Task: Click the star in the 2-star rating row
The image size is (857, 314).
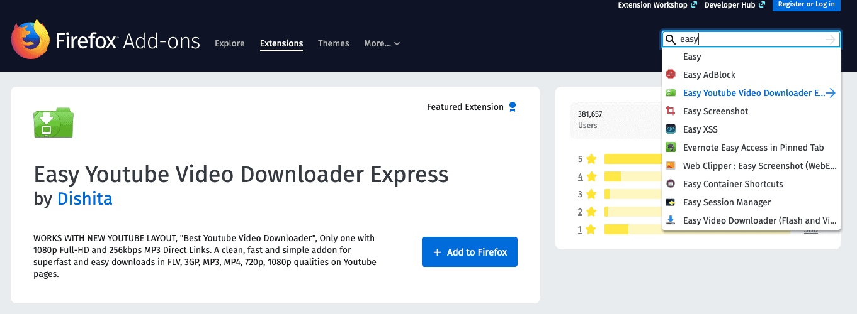Action: coord(591,212)
